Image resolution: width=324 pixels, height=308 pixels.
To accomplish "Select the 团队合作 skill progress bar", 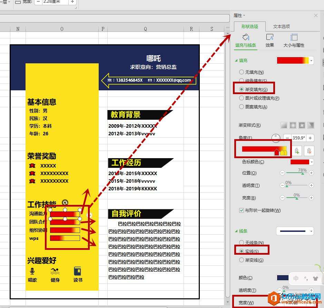I will tap(65, 222).
